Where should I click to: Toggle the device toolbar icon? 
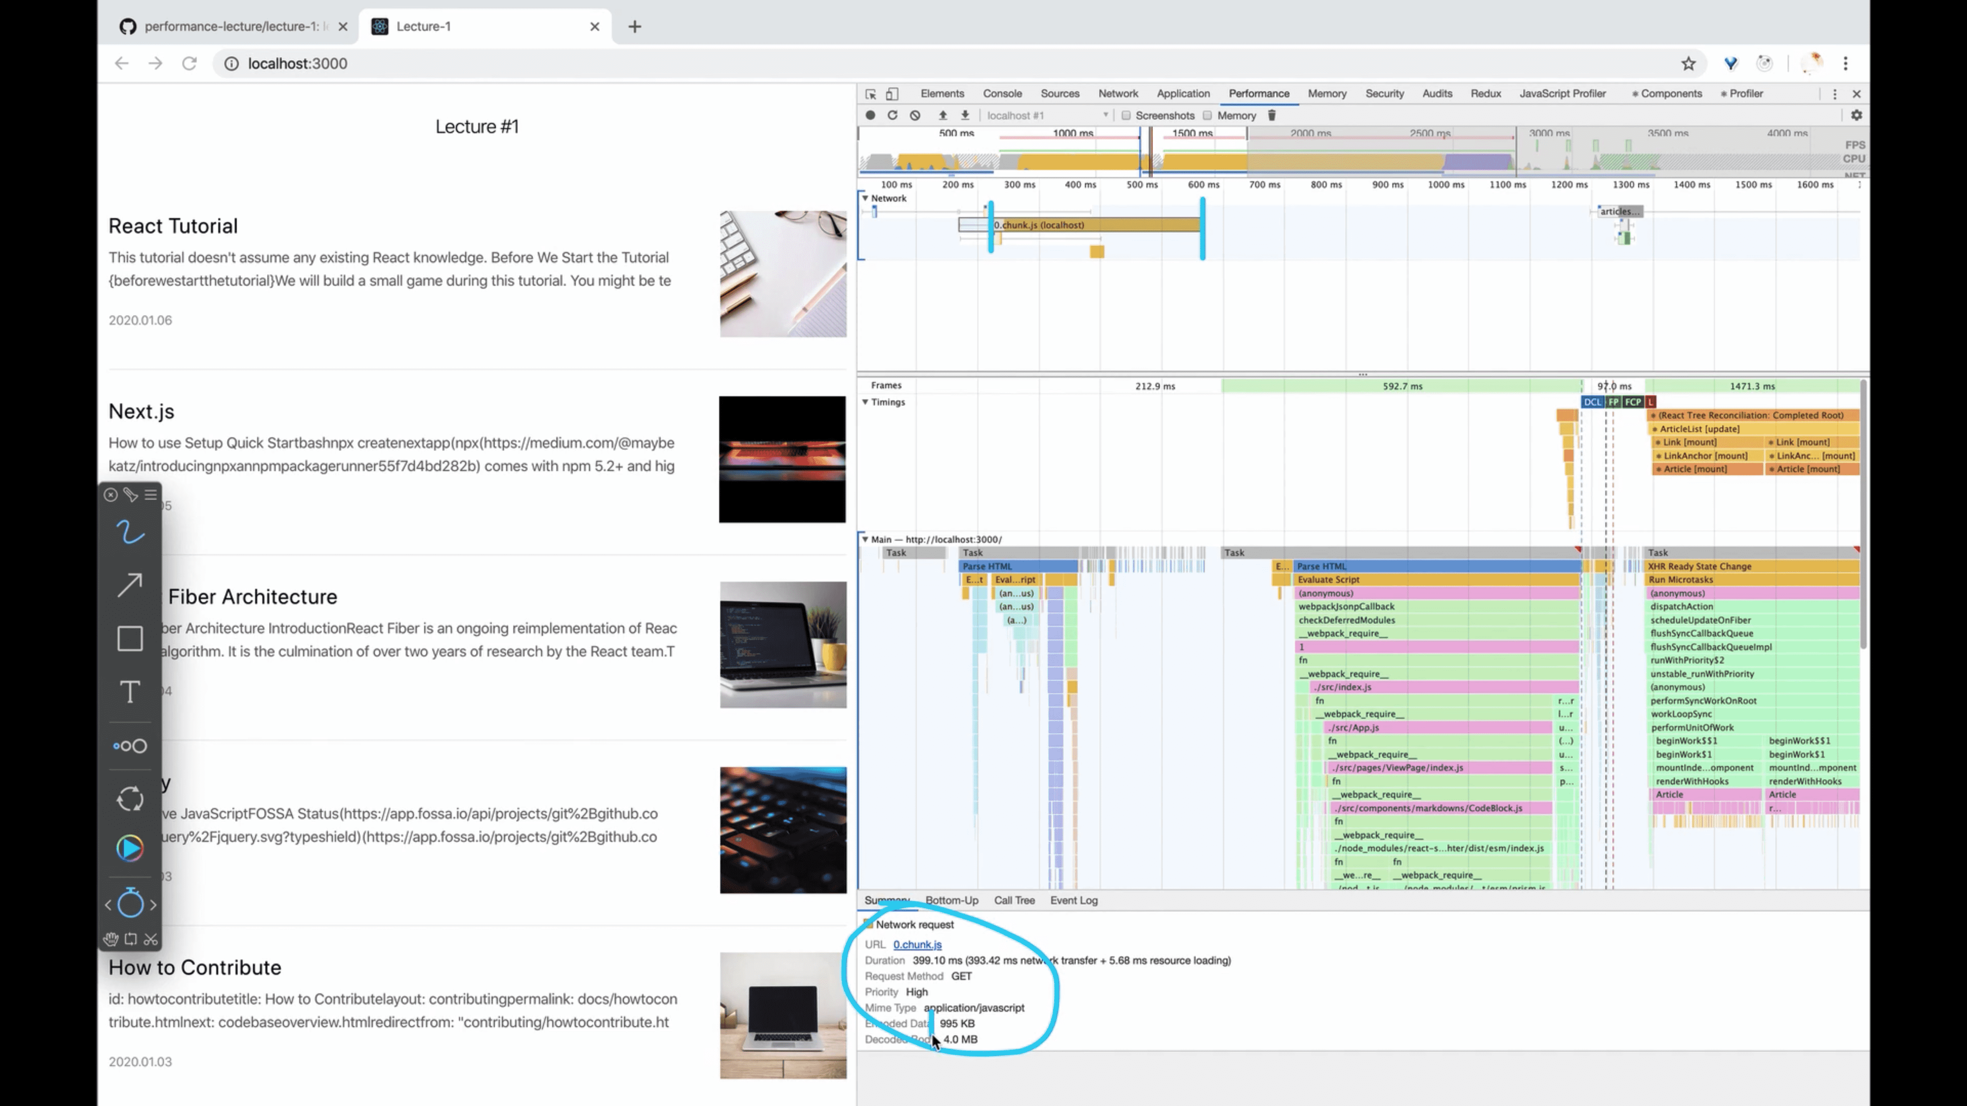pos(892,94)
